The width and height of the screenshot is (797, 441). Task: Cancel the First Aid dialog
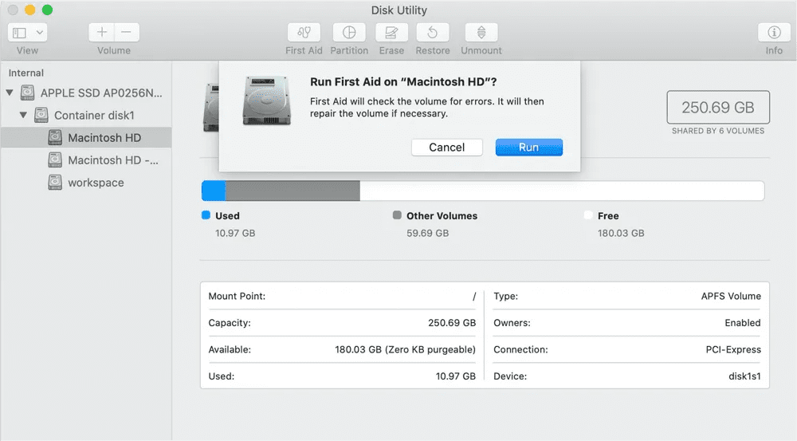(446, 148)
